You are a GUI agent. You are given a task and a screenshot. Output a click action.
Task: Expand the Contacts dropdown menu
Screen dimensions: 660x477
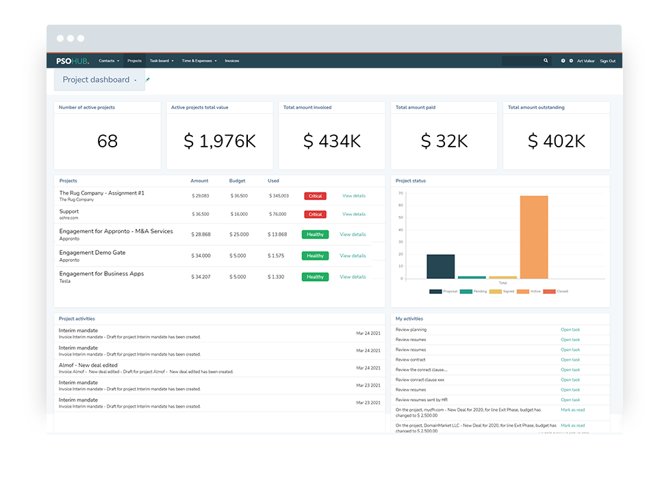coord(109,61)
